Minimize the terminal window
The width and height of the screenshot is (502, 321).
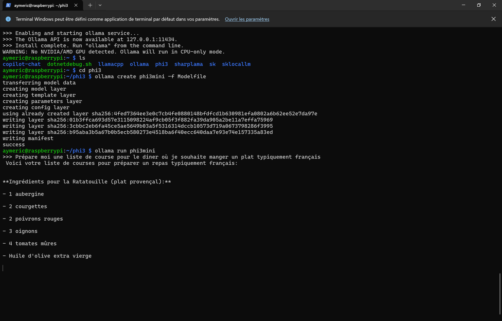(464, 5)
